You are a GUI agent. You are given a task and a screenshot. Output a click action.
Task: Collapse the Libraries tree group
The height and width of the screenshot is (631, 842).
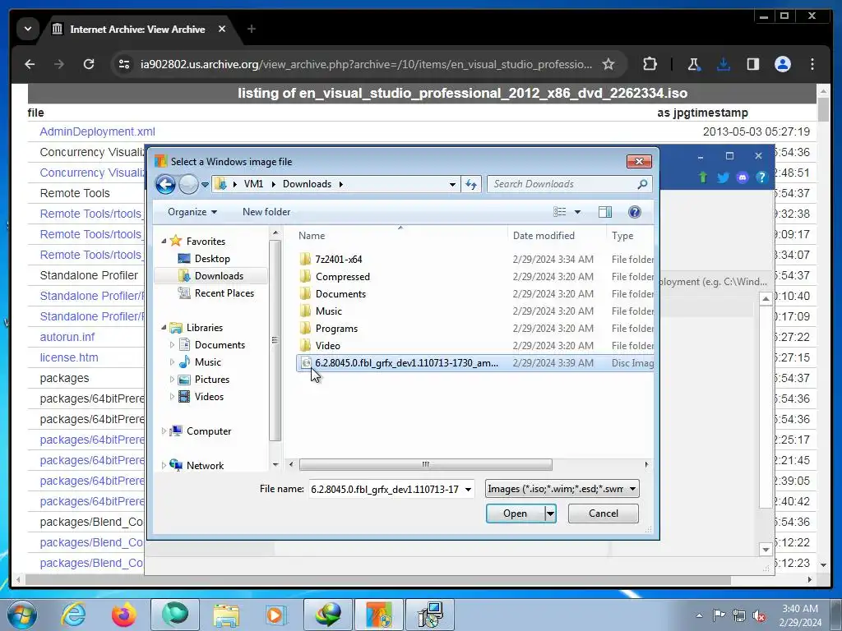click(x=164, y=327)
